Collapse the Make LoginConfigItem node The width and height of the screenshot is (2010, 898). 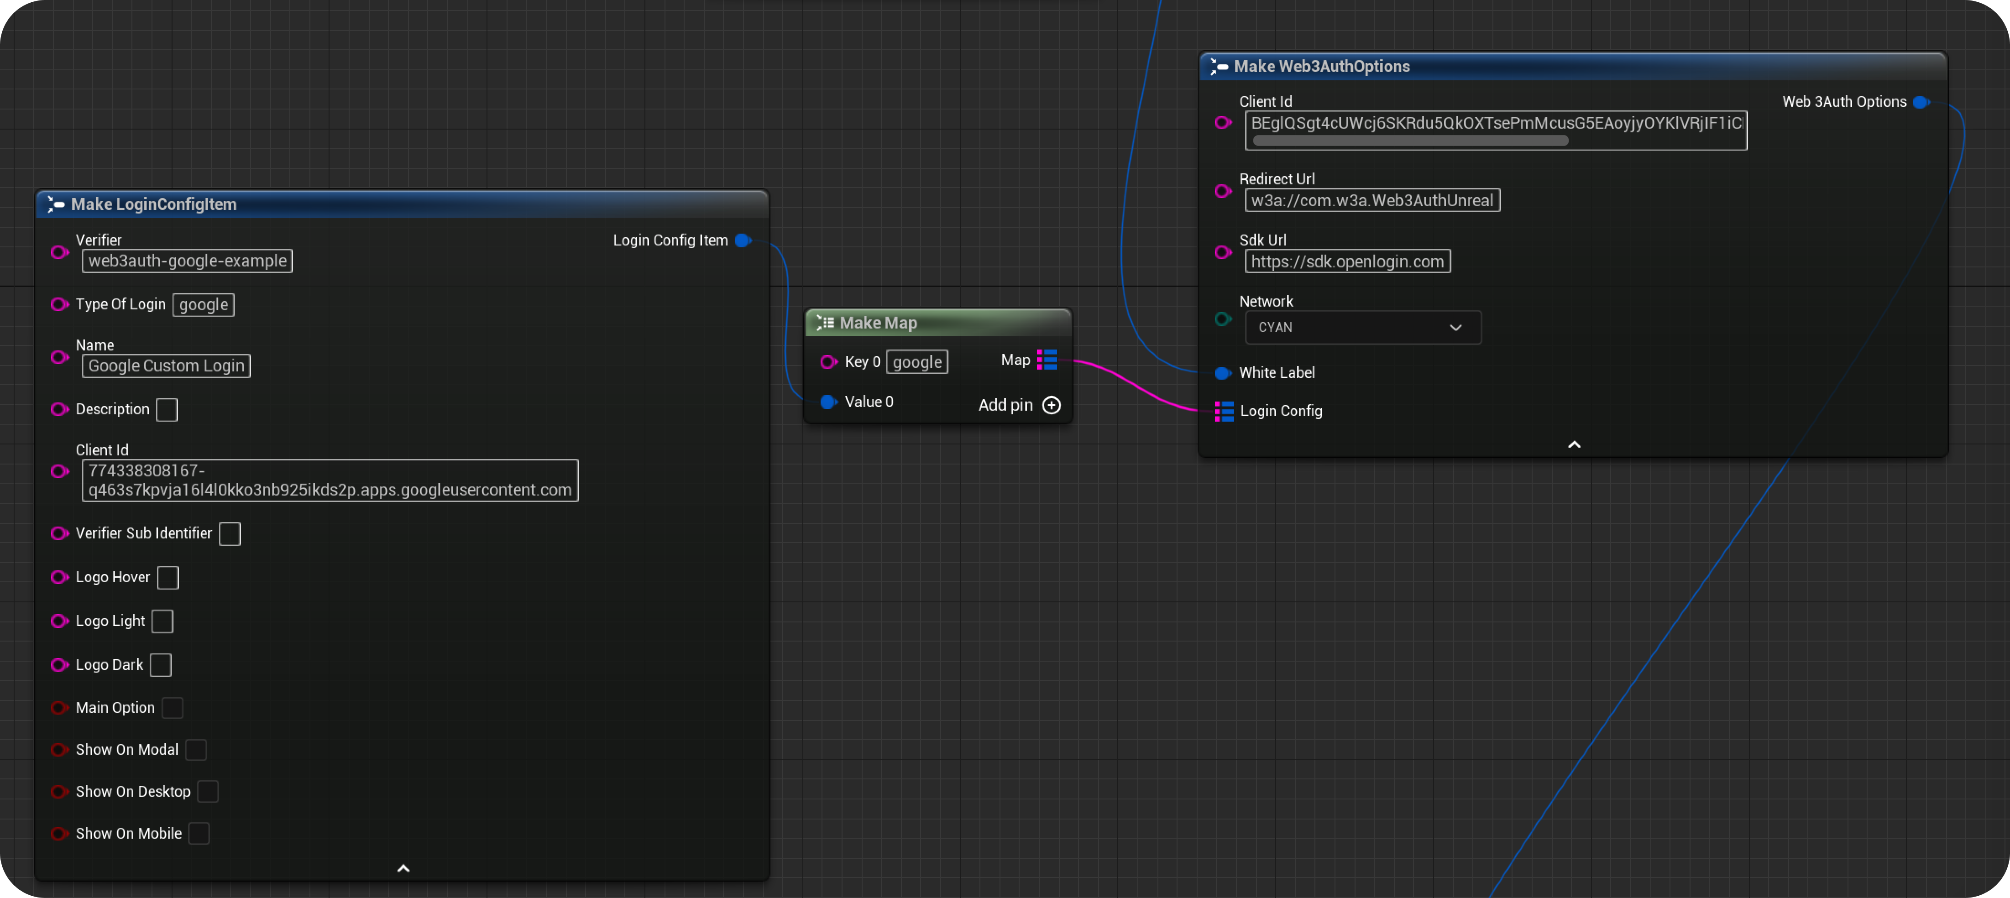coord(403,868)
